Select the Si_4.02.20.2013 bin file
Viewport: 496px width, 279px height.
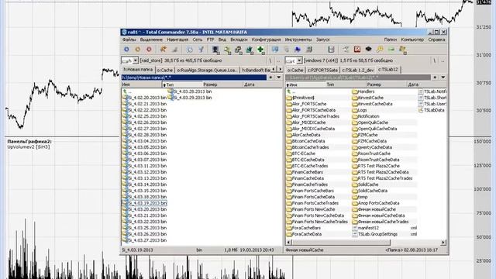[144, 98]
